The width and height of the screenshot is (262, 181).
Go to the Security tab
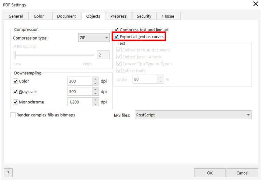pos(144,16)
